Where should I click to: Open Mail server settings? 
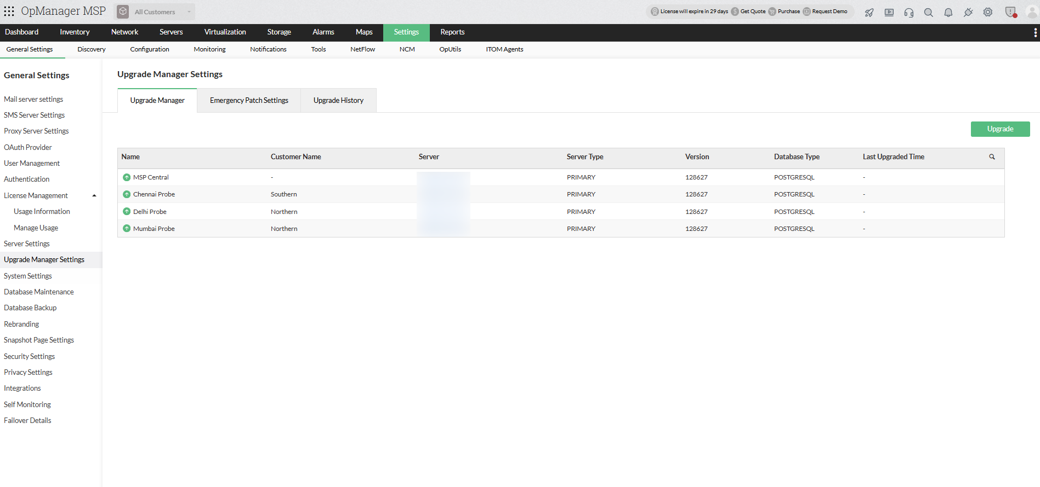(33, 99)
